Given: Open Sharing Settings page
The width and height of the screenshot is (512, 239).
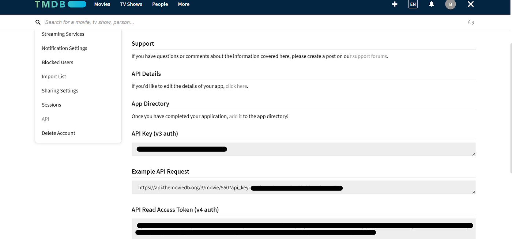Looking at the screenshot, I should 60,90.
